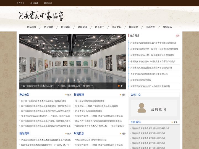Open the 展览信息 navigation menu item
This screenshot has height=149, width=199.
click(x=167, y=27)
